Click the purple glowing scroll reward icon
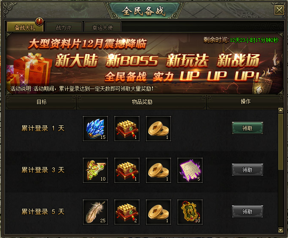The width and height of the screenshot is (288, 238). 190,170
